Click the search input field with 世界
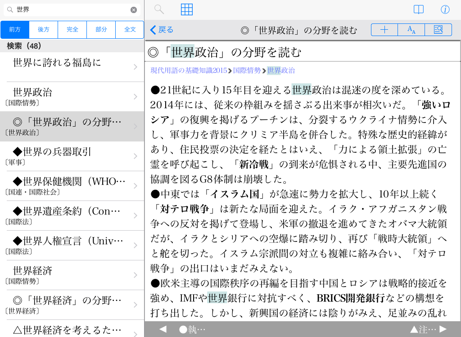461x337 pixels. click(x=72, y=10)
